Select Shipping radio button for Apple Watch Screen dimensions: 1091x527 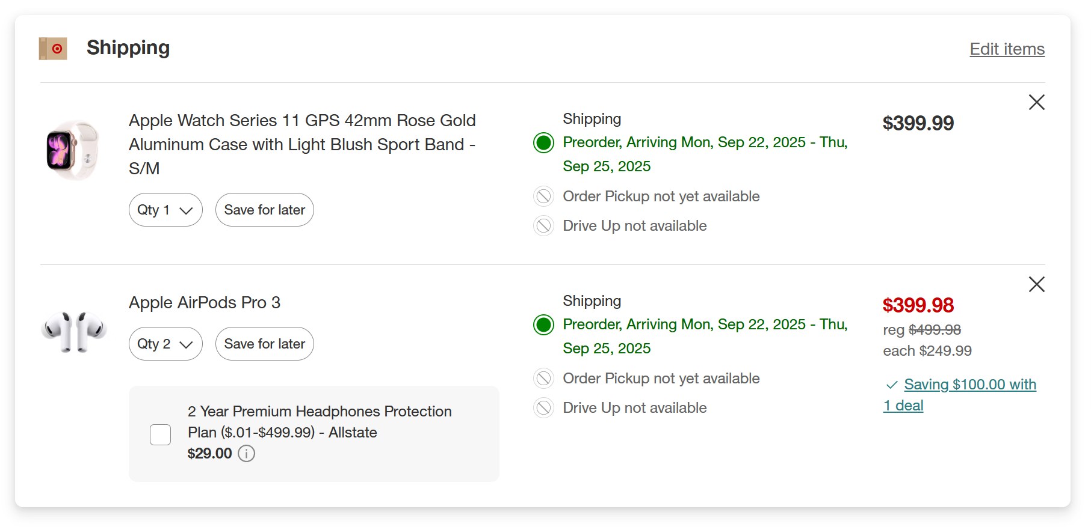coord(543,143)
